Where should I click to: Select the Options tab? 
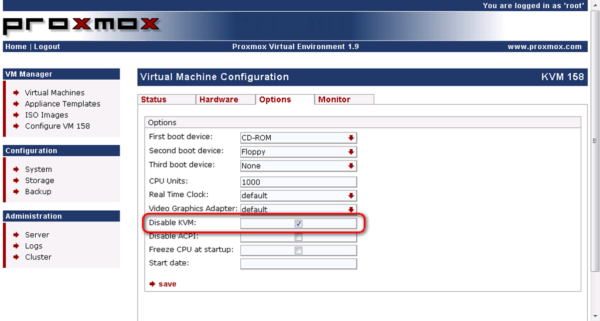[x=284, y=100]
